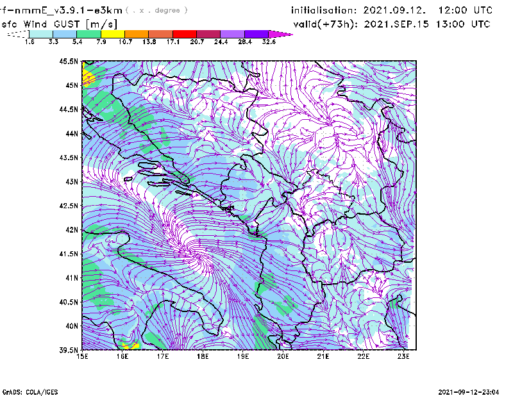Click the 'GrADS: COLA/IGES' credit text
This screenshot has width=513, height=396.
point(30,392)
